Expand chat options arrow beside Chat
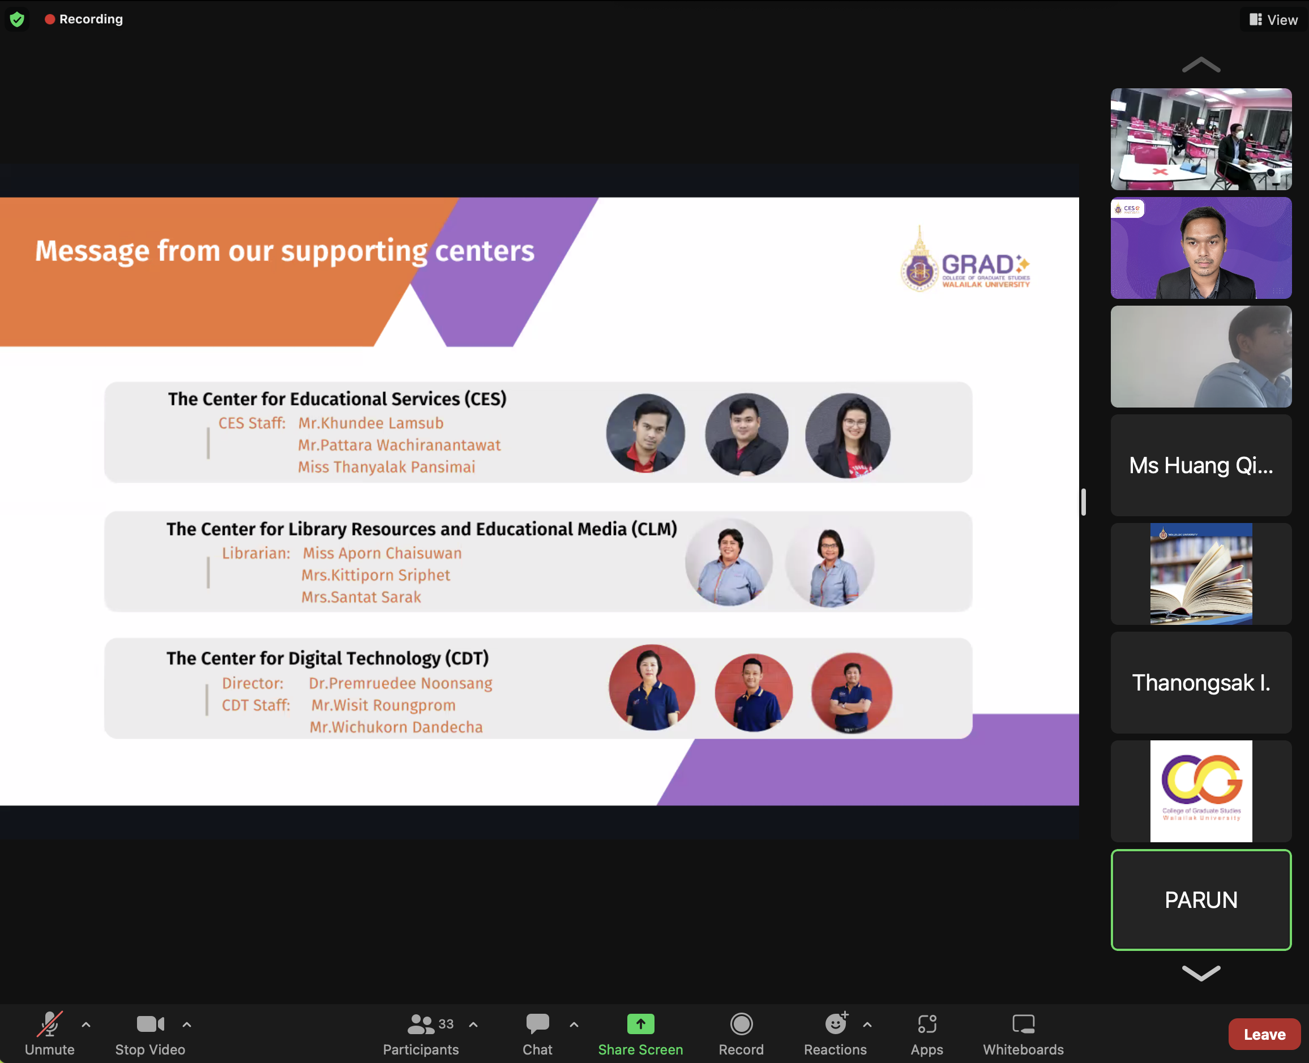 point(574,1024)
